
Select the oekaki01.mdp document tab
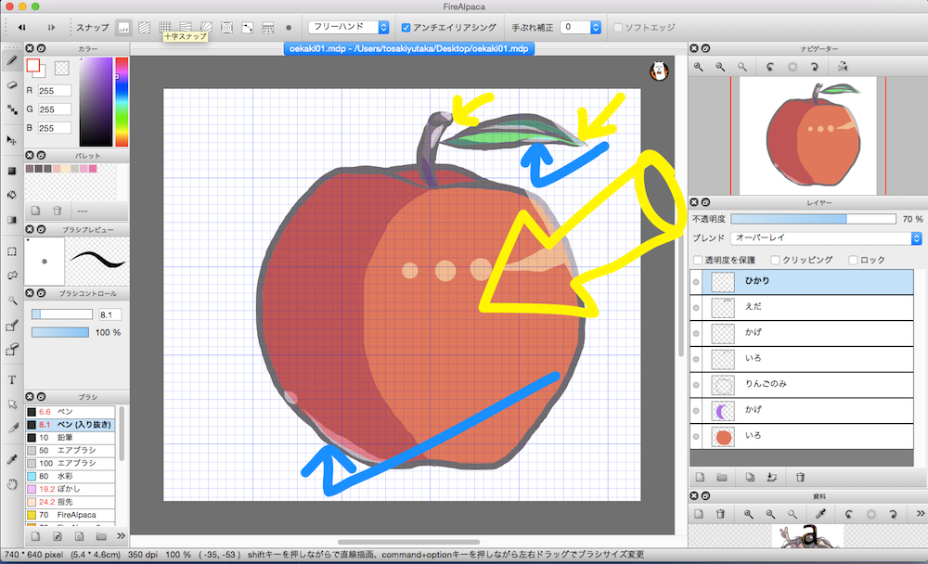click(409, 48)
